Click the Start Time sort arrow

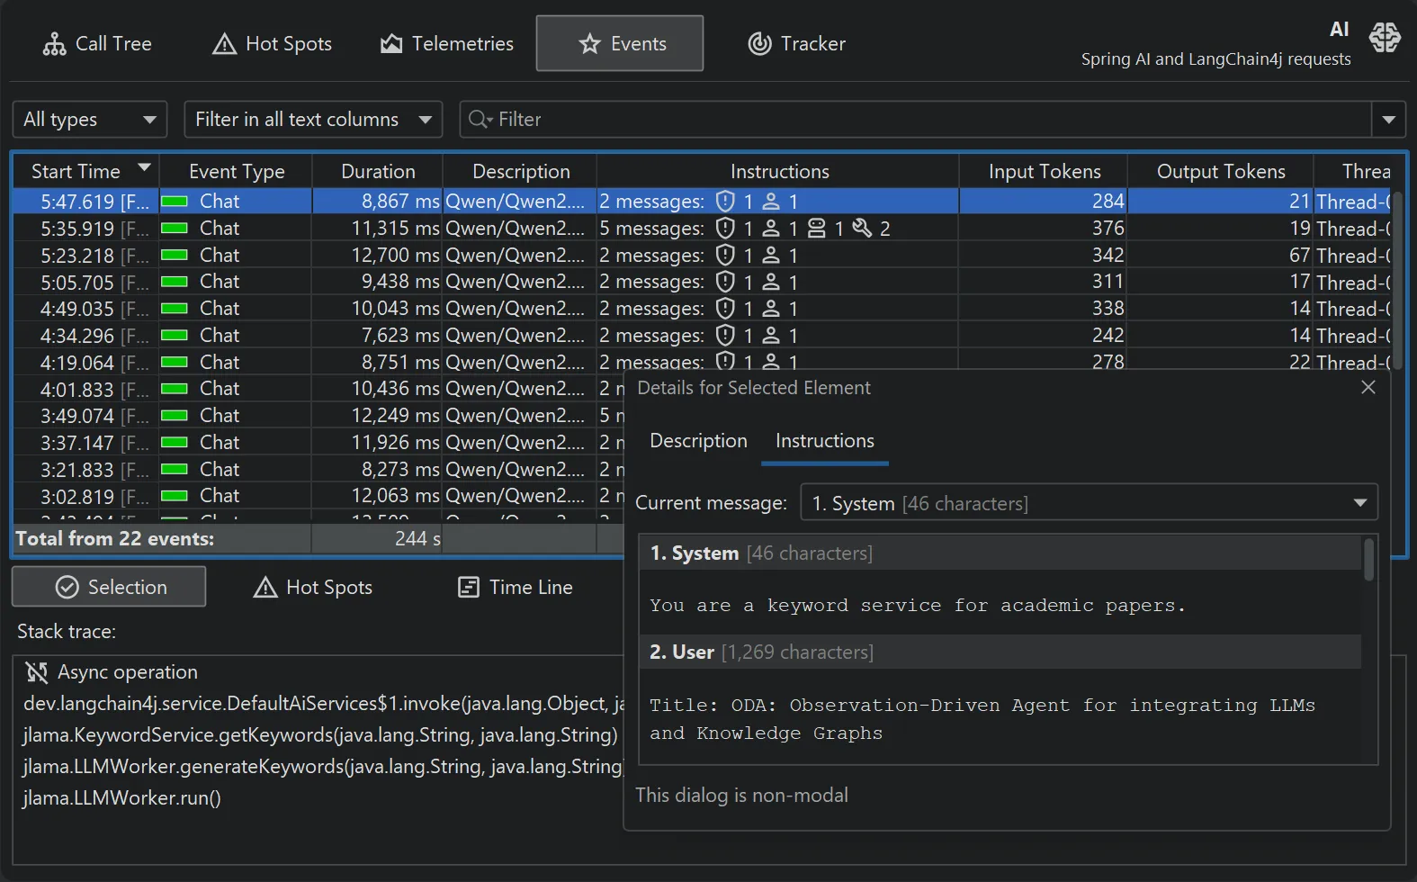pyautogui.click(x=144, y=168)
